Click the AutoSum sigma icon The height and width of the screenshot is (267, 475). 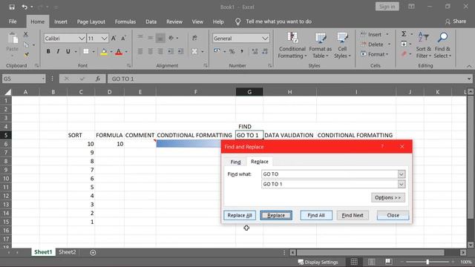coord(404,34)
